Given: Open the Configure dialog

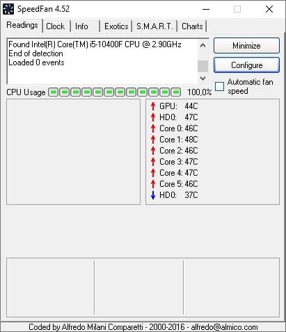Looking at the screenshot, I should (x=246, y=65).
